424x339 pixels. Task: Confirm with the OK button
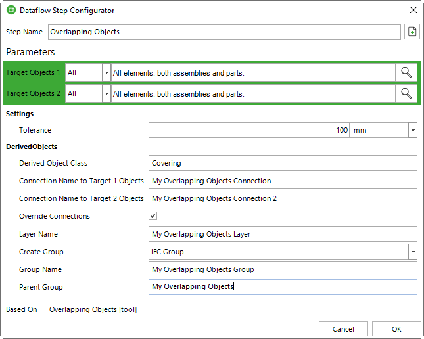(x=396, y=329)
